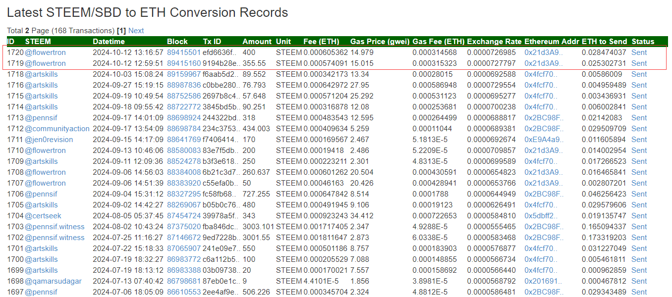Open block 88641769 link
This screenshot has width=672, height=297.
[184, 140]
